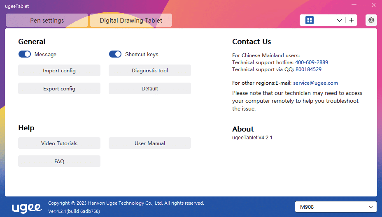Screen dimensions: 382x217
Task: Open the M908 device dropdown
Action: pos(336,207)
